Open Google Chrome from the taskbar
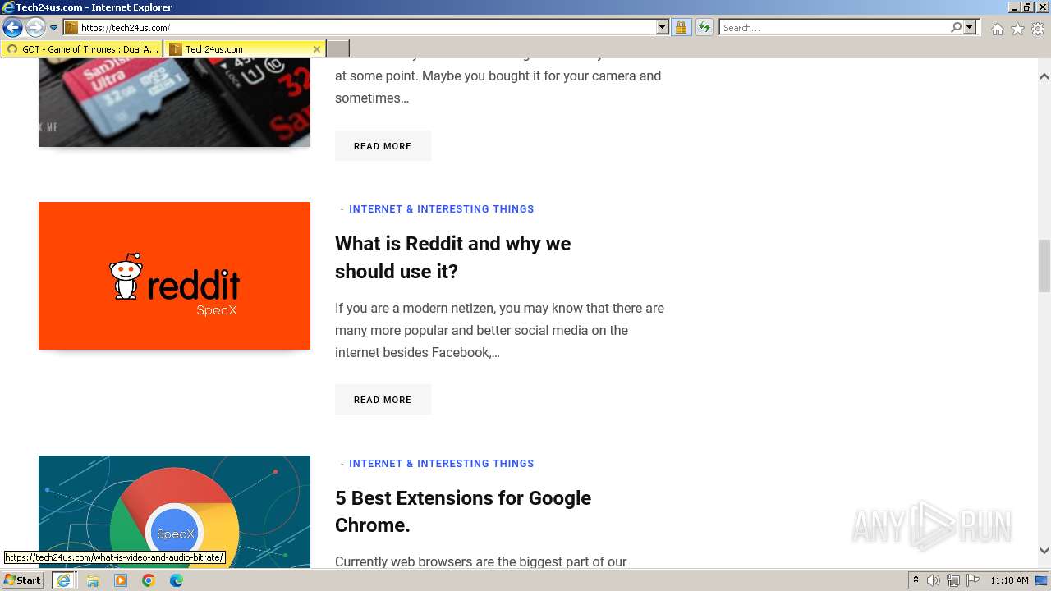Screen dimensions: 1051x591 149,580
